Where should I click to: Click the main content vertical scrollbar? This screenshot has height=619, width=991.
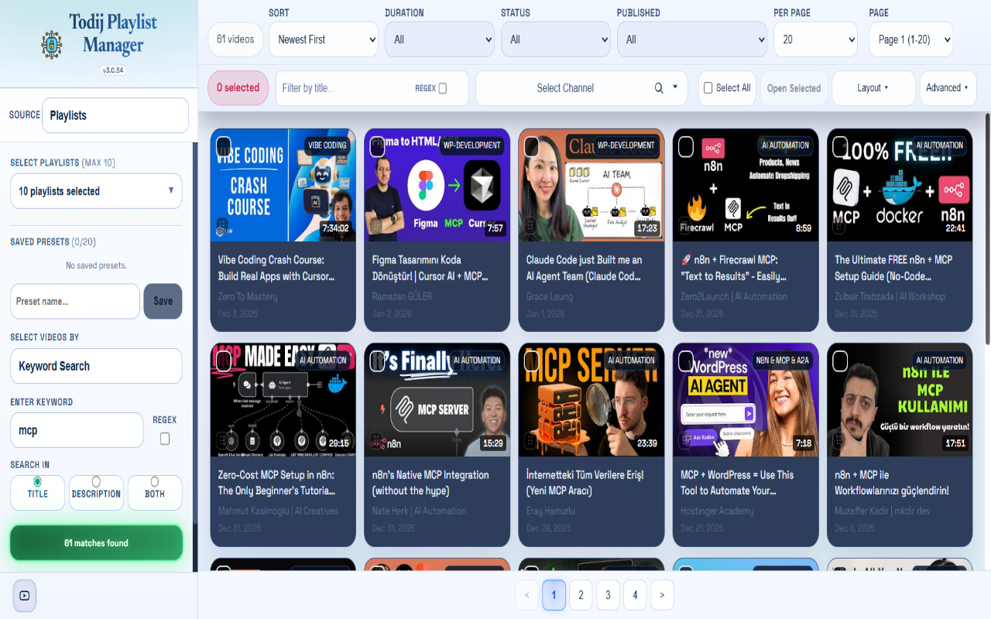987,230
